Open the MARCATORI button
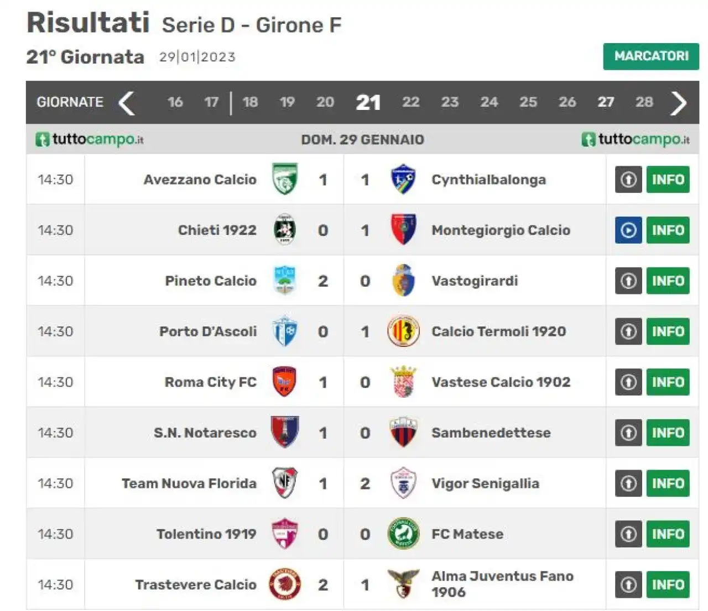The image size is (708, 611). click(x=651, y=56)
